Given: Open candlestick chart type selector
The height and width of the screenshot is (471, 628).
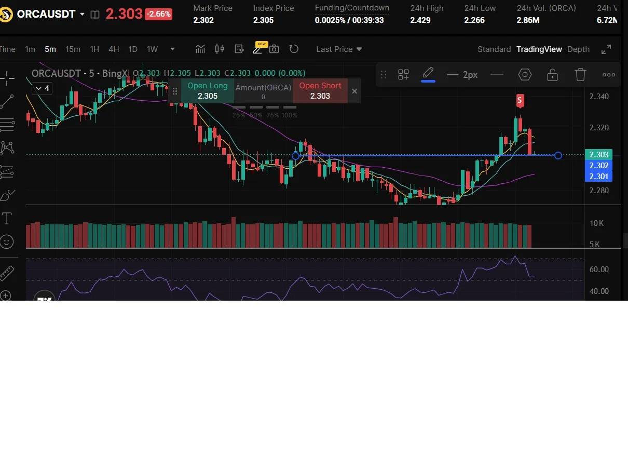Looking at the screenshot, I should point(220,49).
